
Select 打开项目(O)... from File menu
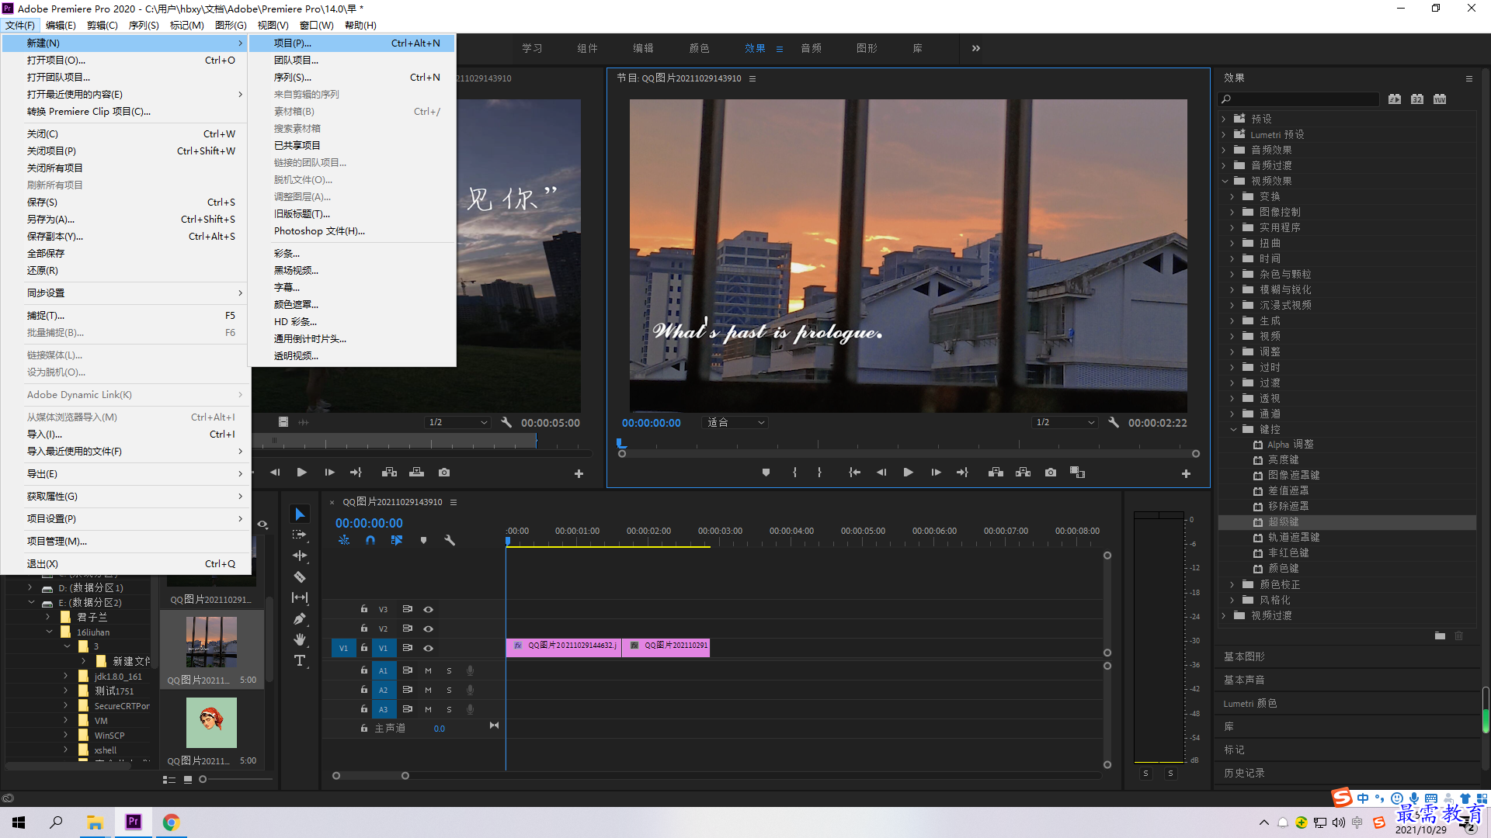tap(126, 61)
